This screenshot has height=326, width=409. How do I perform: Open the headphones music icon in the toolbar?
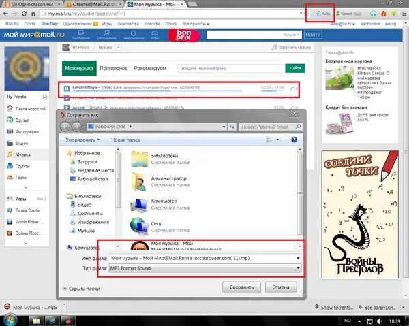(x=373, y=14)
